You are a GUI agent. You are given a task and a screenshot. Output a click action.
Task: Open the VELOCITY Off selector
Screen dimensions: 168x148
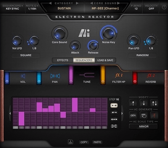151,7
